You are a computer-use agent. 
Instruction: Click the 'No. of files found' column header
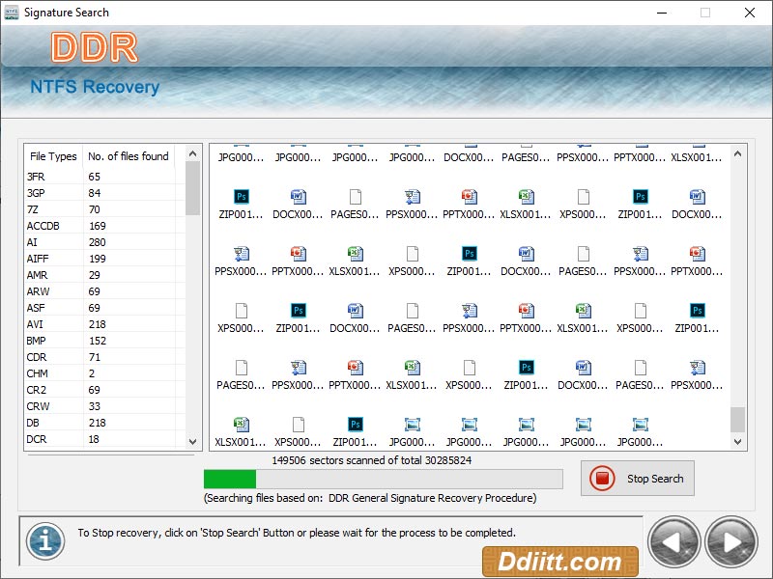(127, 156)
